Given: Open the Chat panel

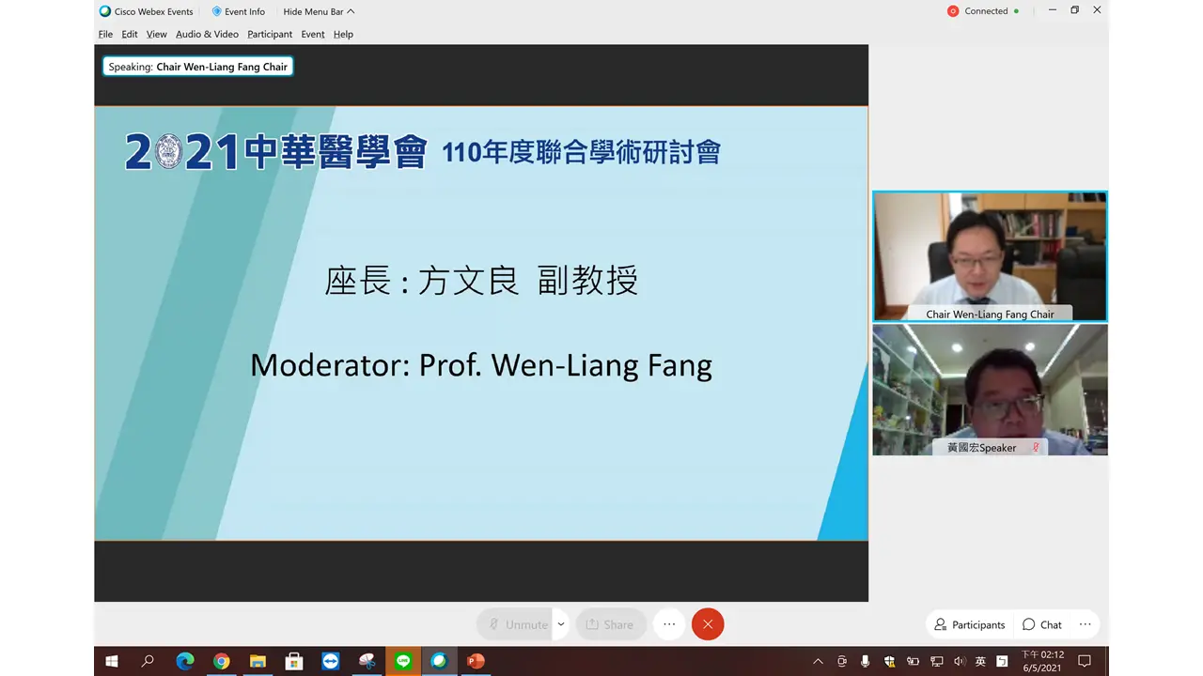Looking at the screenshot, I should point(1041,623).
